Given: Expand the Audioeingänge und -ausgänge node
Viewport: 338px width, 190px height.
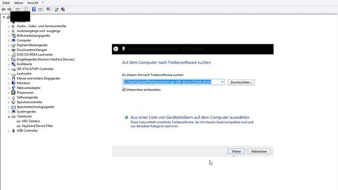Looking at the screenshot, I should click(9, 31).
